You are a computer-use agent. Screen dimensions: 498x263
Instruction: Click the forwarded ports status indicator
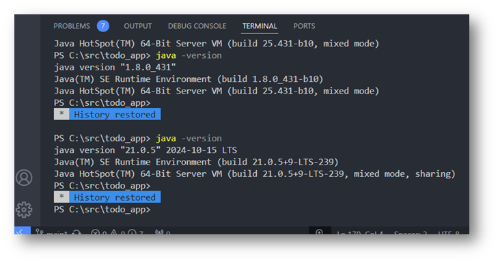pos(163,232)
